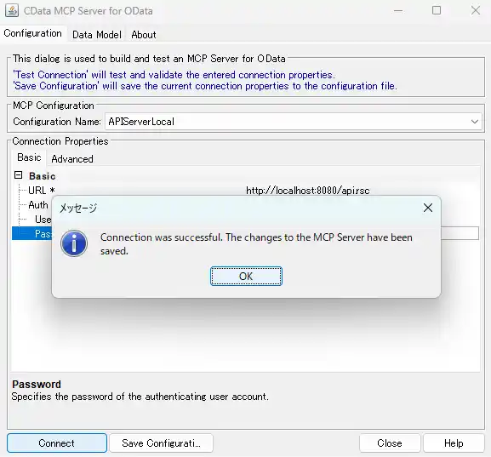This screenshot has width=491, height=457.
Task: Select the Basic connection properties tab
Action: click(x=29, y=157)
